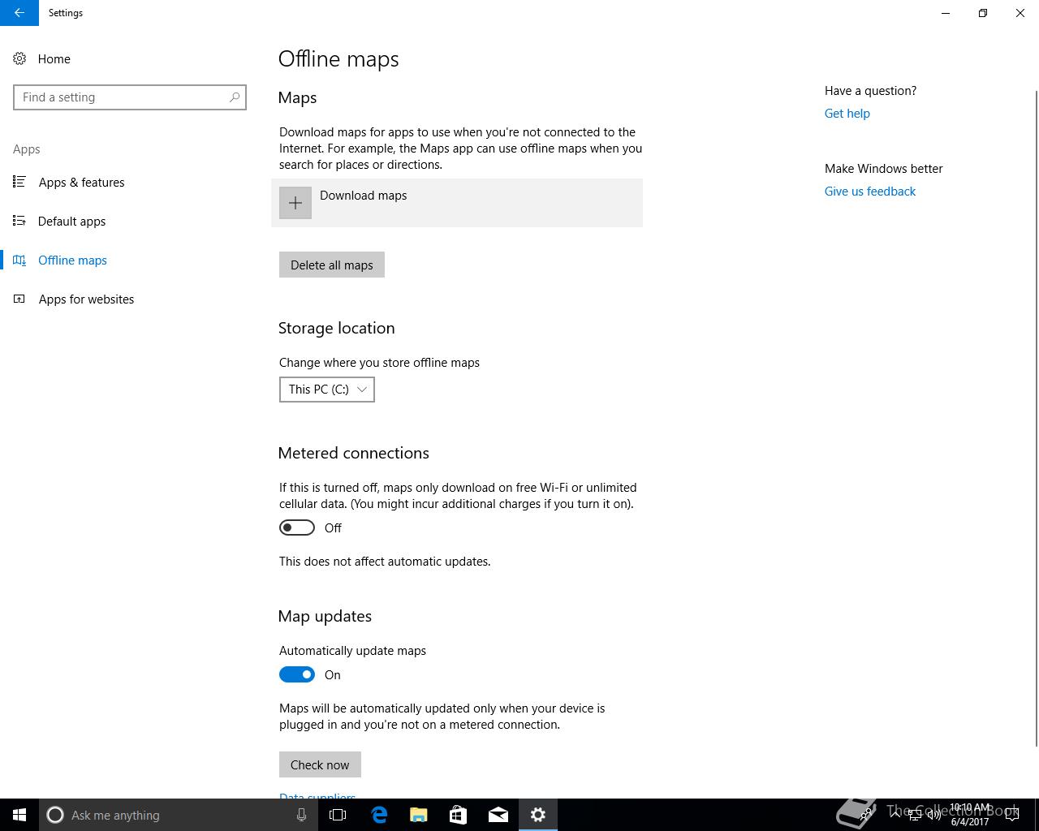Screen dimensions: 1039x831
Task: Go back using the Settings back arrow
Action: click(x=19, y=13)
